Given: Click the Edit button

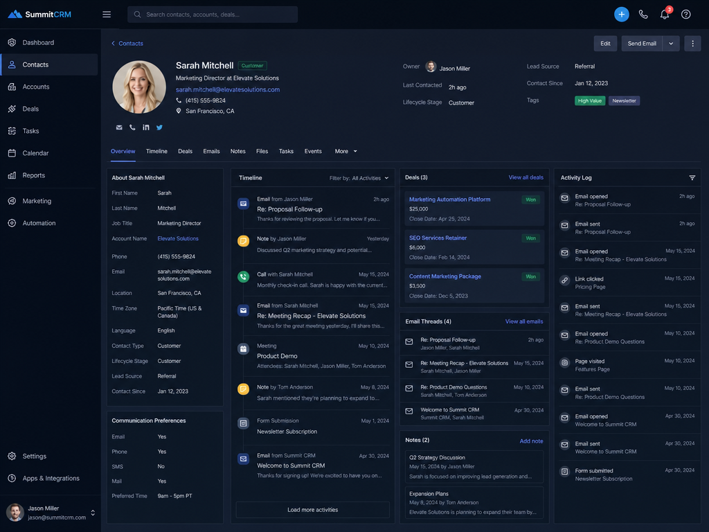Looking at the screenshot, I should pyautogui.click(x=605, y=44).
